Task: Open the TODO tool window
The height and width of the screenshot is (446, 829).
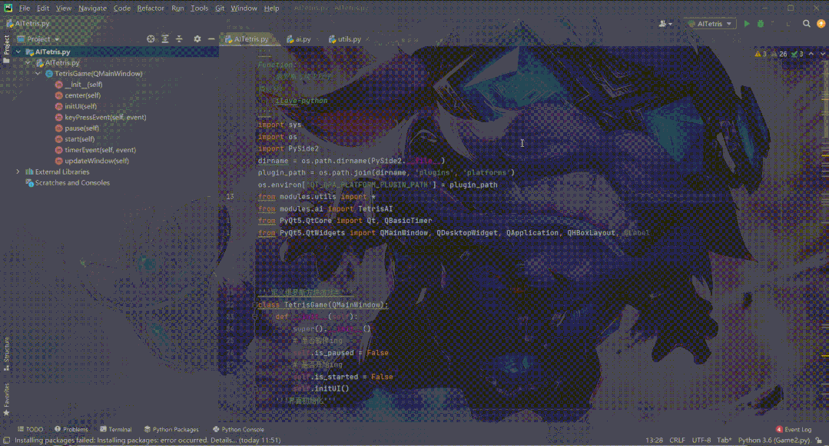Action: click(30, 430)
